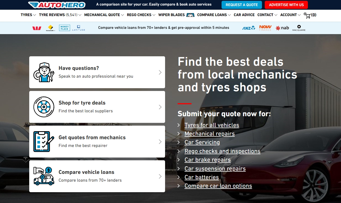Click the Westpac lender logo
This screenshot has height=203, width=341.
coord(37,28)
